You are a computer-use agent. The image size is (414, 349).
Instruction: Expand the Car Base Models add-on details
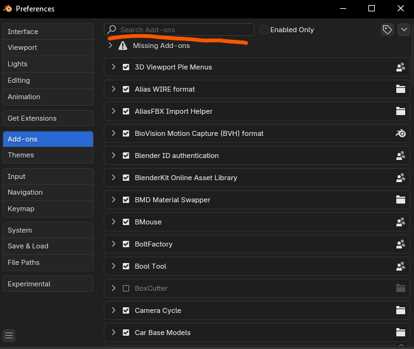click(113, 333)
